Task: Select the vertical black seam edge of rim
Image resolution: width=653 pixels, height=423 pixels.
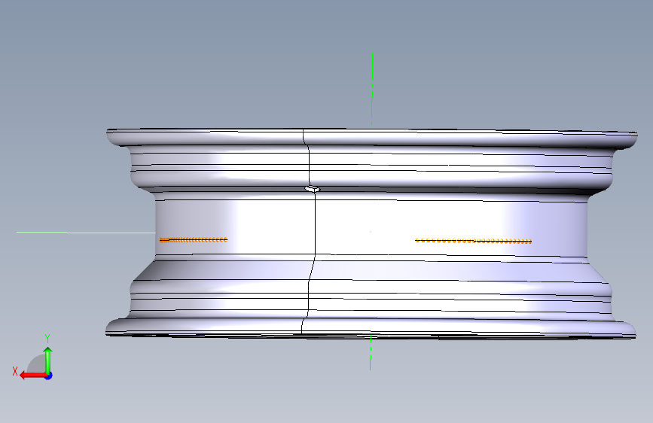Action: [315, 227]
